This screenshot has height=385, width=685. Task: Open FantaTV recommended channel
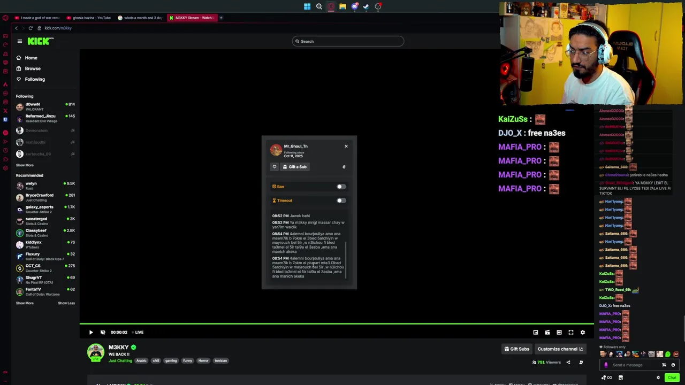click(45, 291)
